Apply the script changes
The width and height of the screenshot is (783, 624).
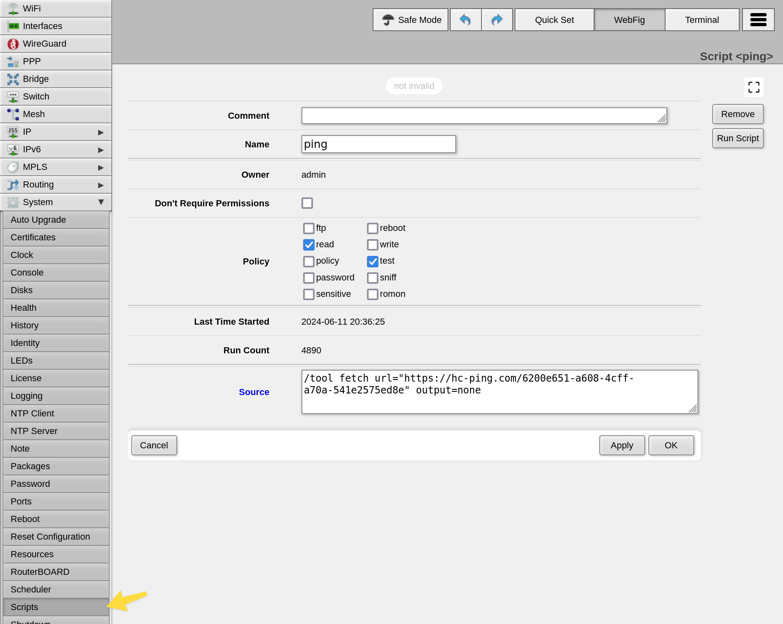621,445
